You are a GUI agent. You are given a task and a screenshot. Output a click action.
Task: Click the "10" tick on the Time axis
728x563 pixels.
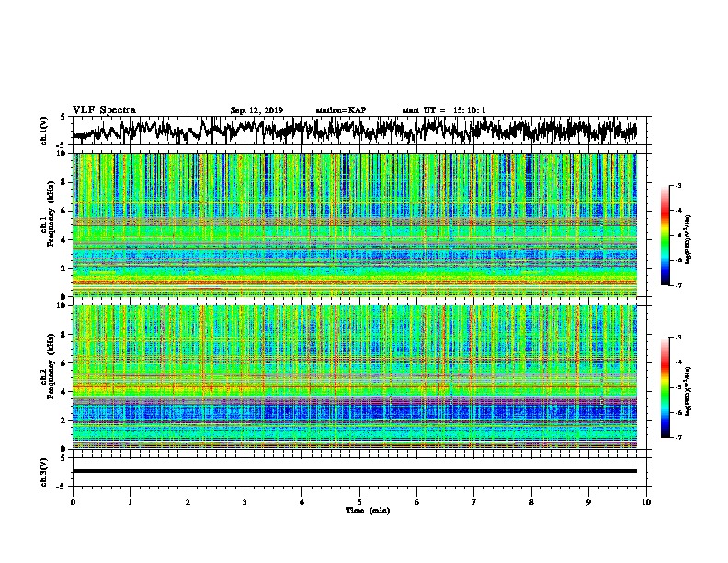tap(646, 502)
